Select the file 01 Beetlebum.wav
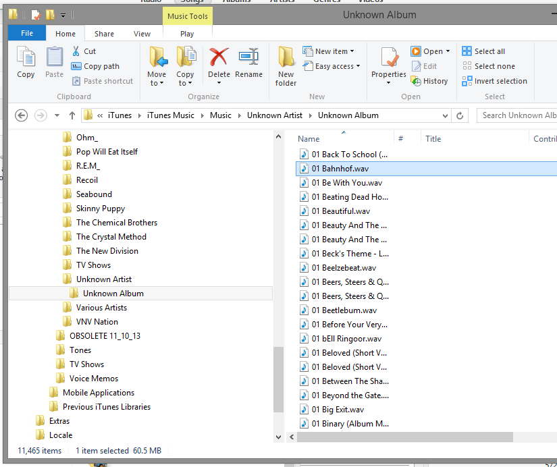This screenshot has width=557, height=467. [x=344, y=310]
